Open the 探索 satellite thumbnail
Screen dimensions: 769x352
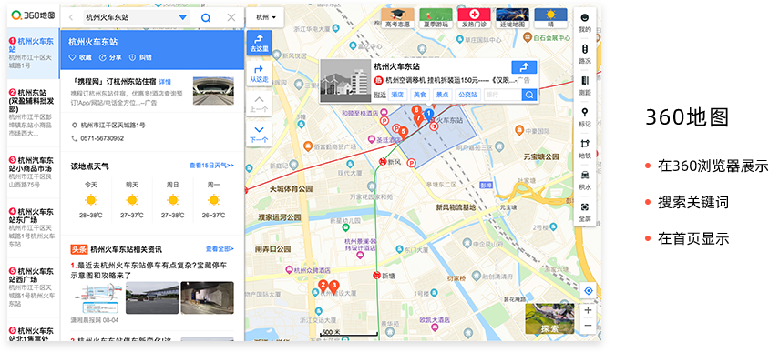(549, 318)
